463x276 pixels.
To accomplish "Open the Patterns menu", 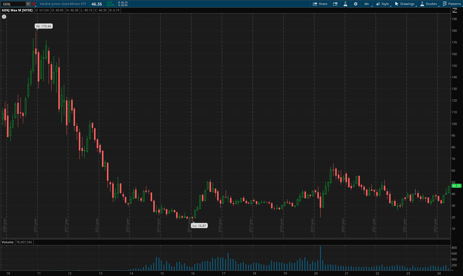I will [x=452, y=4].
